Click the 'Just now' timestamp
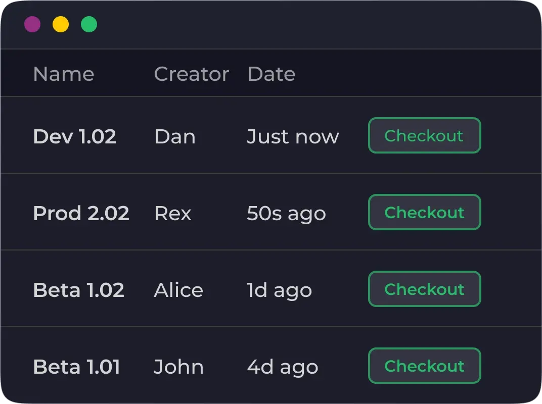 (292, 136)
